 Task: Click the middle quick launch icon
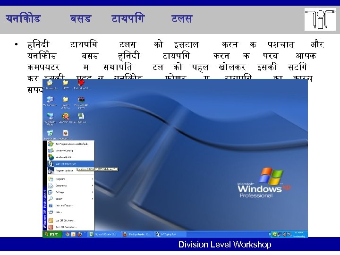[74, 234]
